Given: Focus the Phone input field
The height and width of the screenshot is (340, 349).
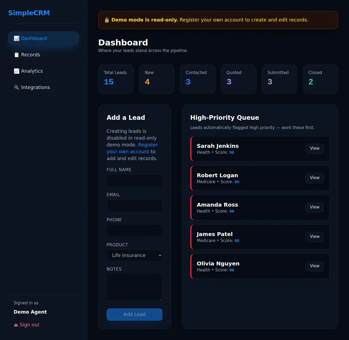Looking at the screenshot, I should (x=134, y=231).
